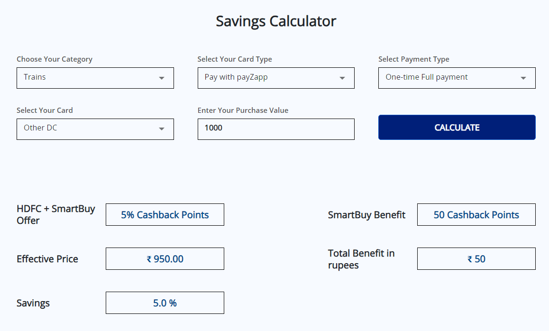Select the 50 Cashback Points benefit box

[476, 215]
